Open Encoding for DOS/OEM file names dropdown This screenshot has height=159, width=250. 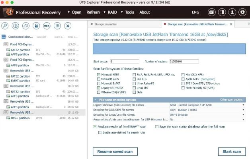[207, 110]
